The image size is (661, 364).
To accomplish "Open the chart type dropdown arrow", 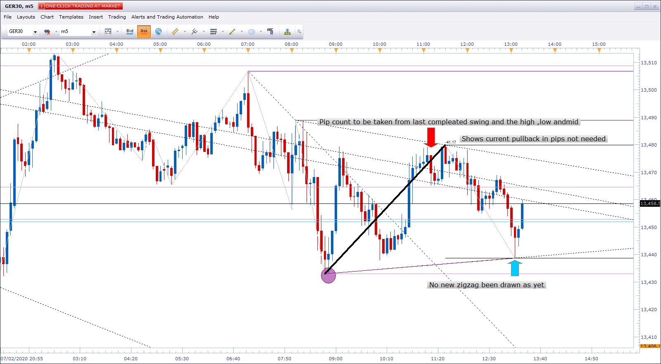I will click(x=117, y=31).
